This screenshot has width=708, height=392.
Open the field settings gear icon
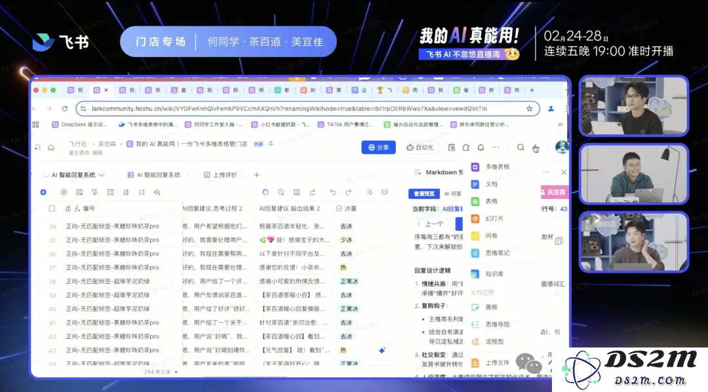pos(64,192)
